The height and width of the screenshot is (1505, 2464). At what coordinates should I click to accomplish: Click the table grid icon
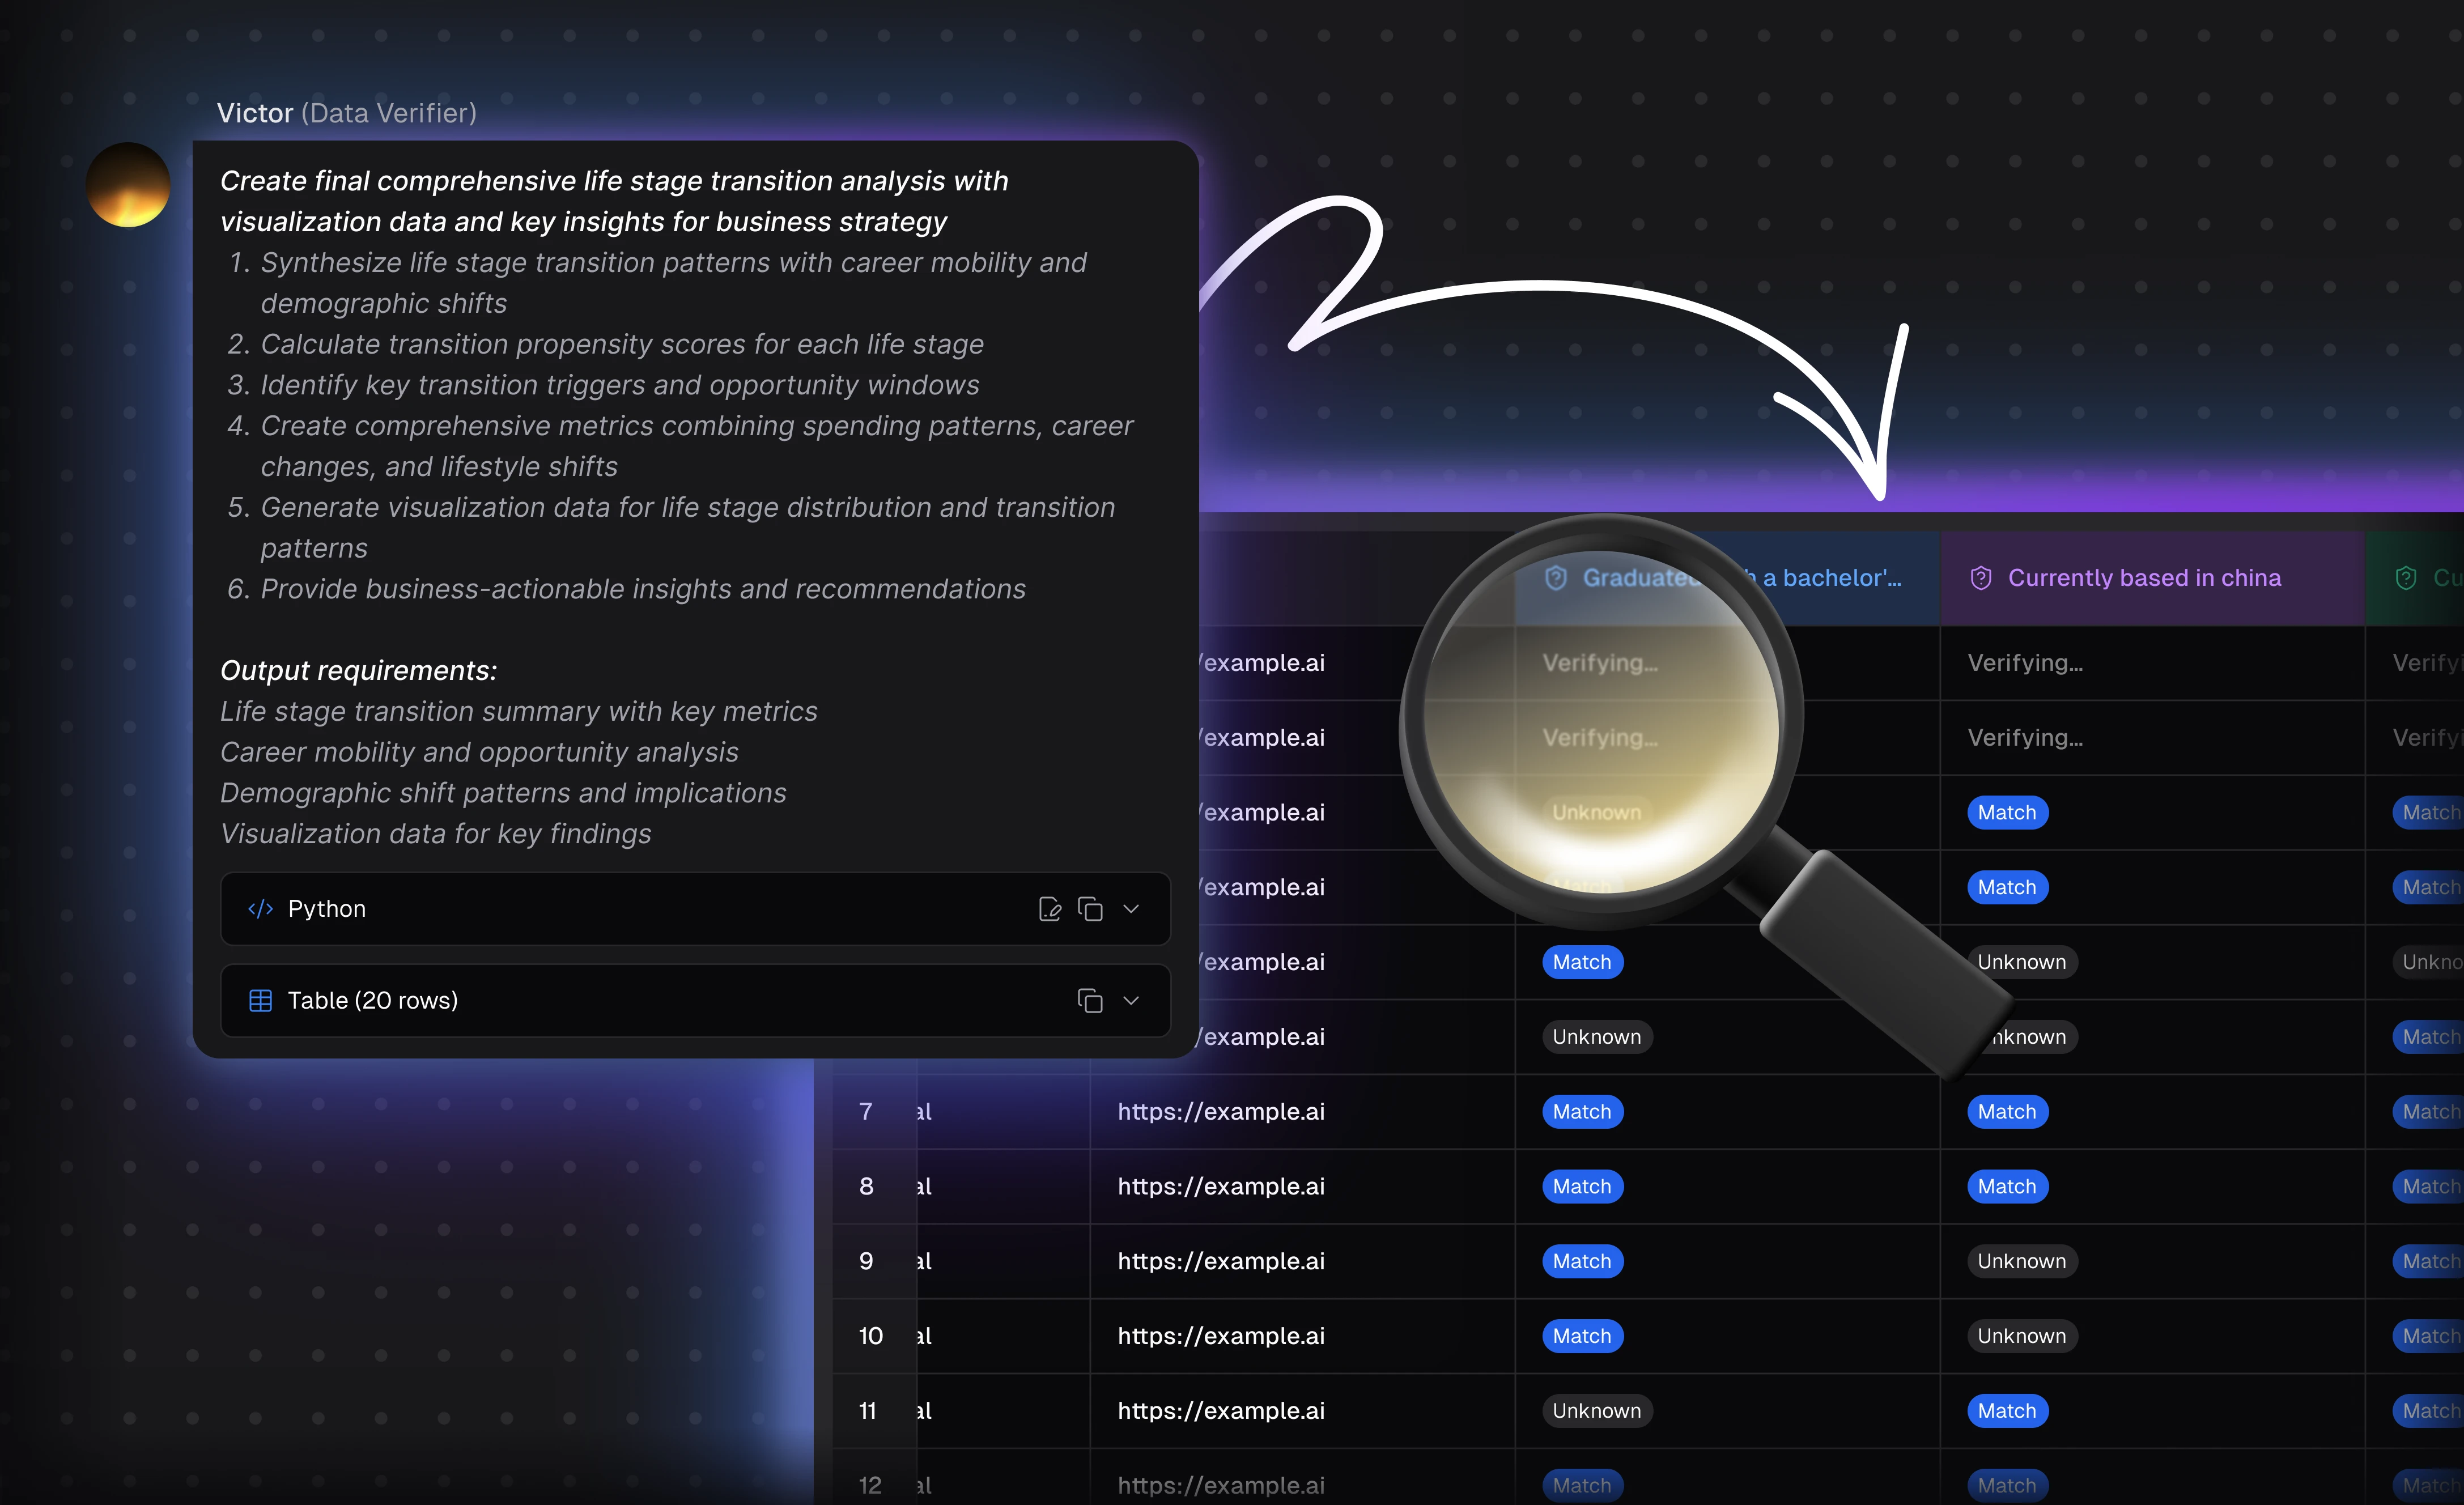[x=260, y=1000]
